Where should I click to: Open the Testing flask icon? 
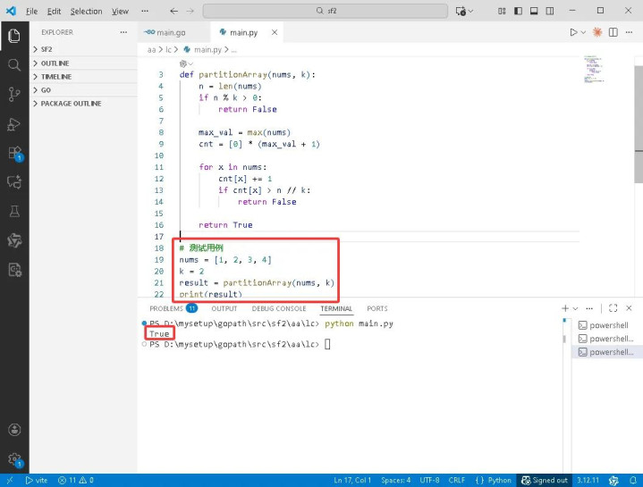pos(13,211)
